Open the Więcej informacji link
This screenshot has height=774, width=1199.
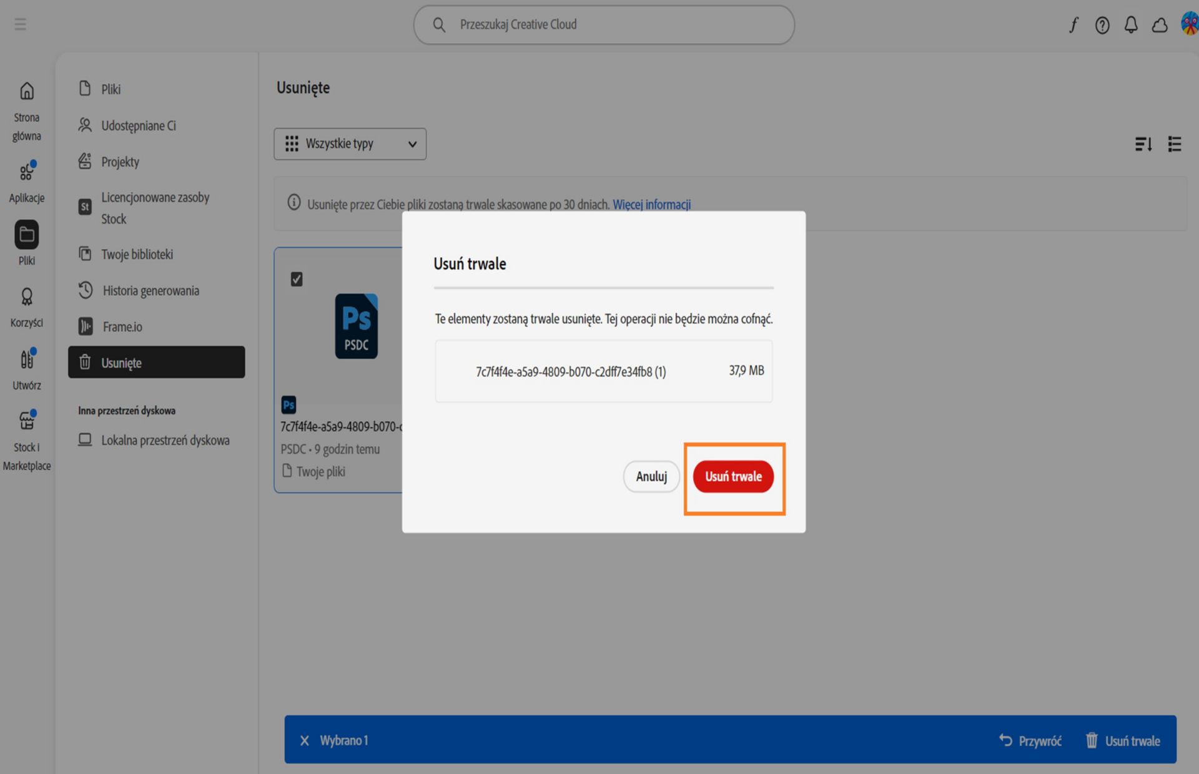click(651, 204)
